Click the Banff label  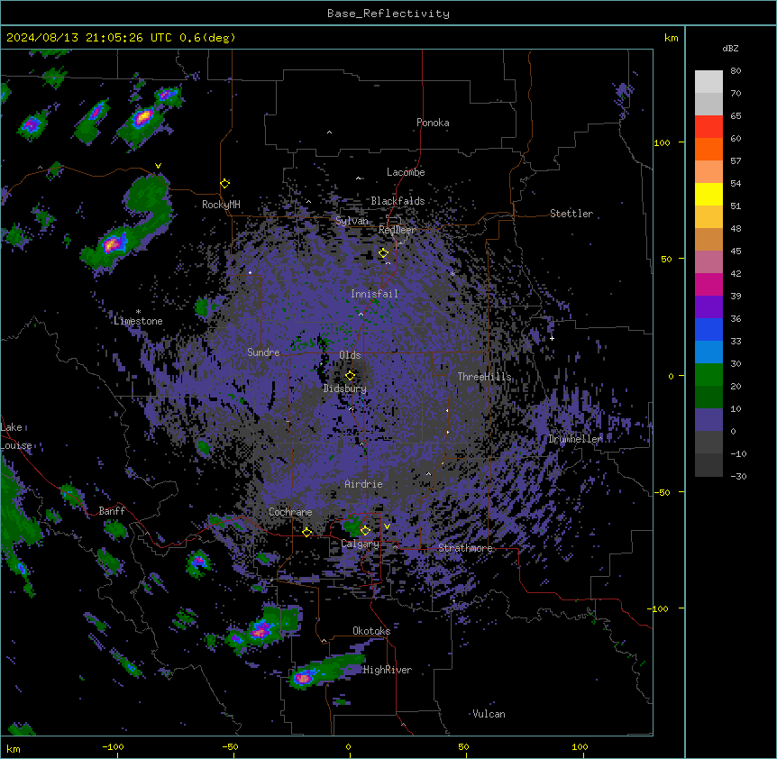click(112, 511)
